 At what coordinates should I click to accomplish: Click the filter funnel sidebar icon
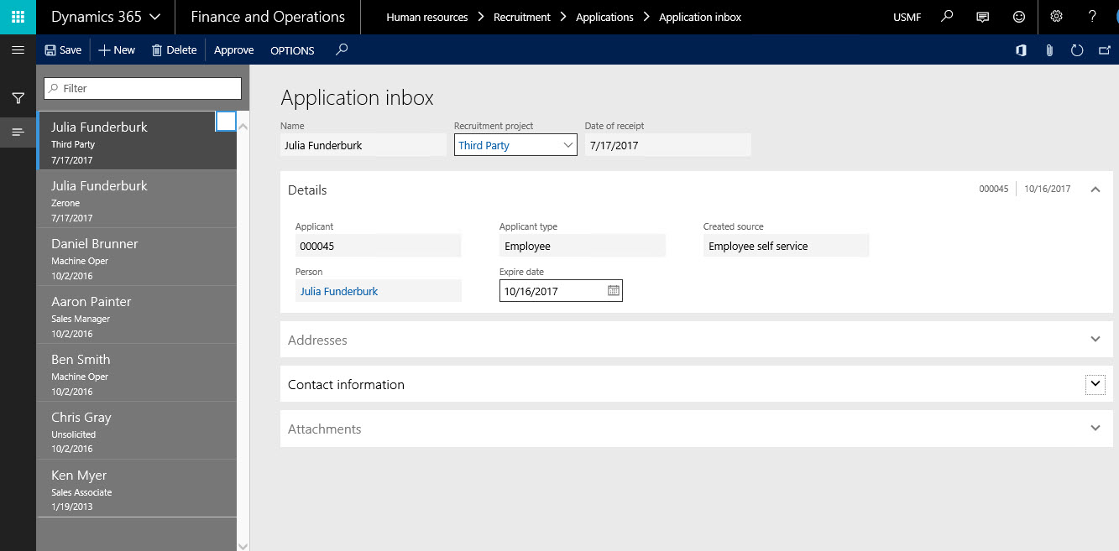[x=18, y=98]
